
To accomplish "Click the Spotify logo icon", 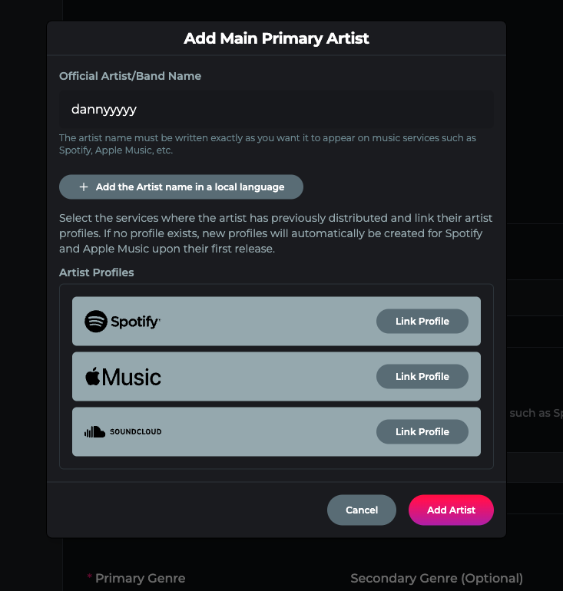I will click(96, 322).
